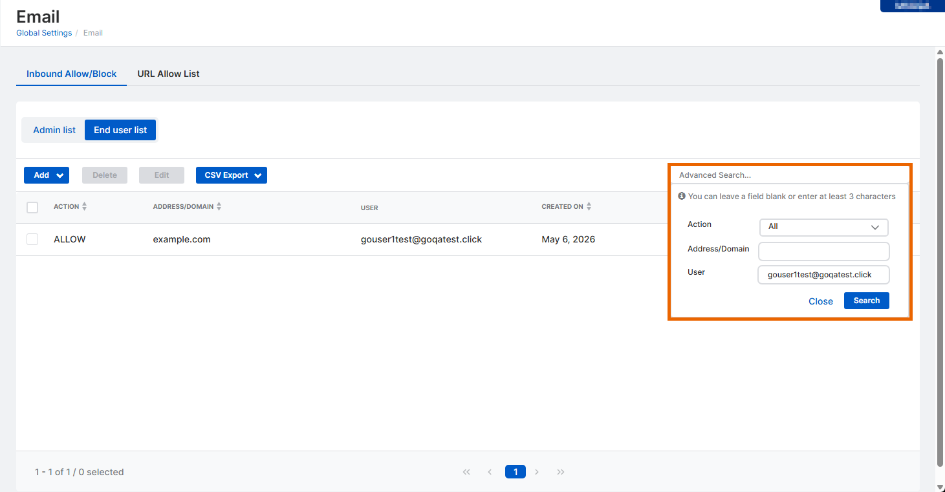
Task: Click the info icon beside search hint
Action: [x=682, y=196]
